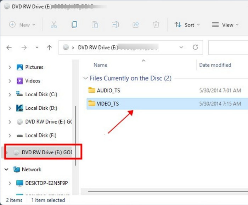Click the Cut scissors icon
This screenshot has width=248, height=205.
[54, 25]
